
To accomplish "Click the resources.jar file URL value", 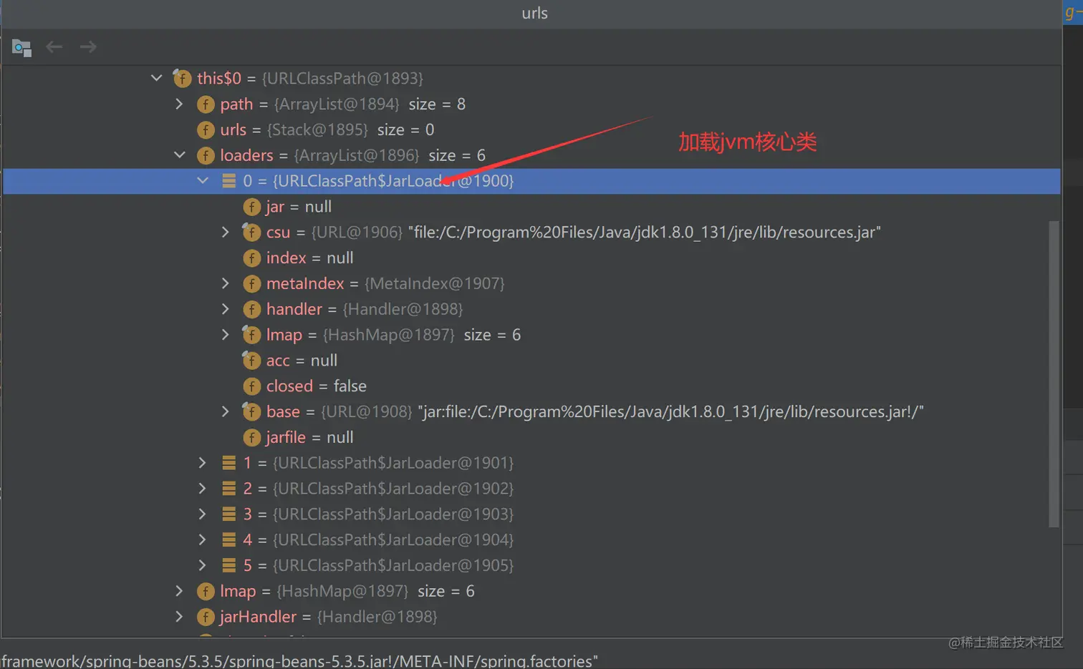I will 645,233.
